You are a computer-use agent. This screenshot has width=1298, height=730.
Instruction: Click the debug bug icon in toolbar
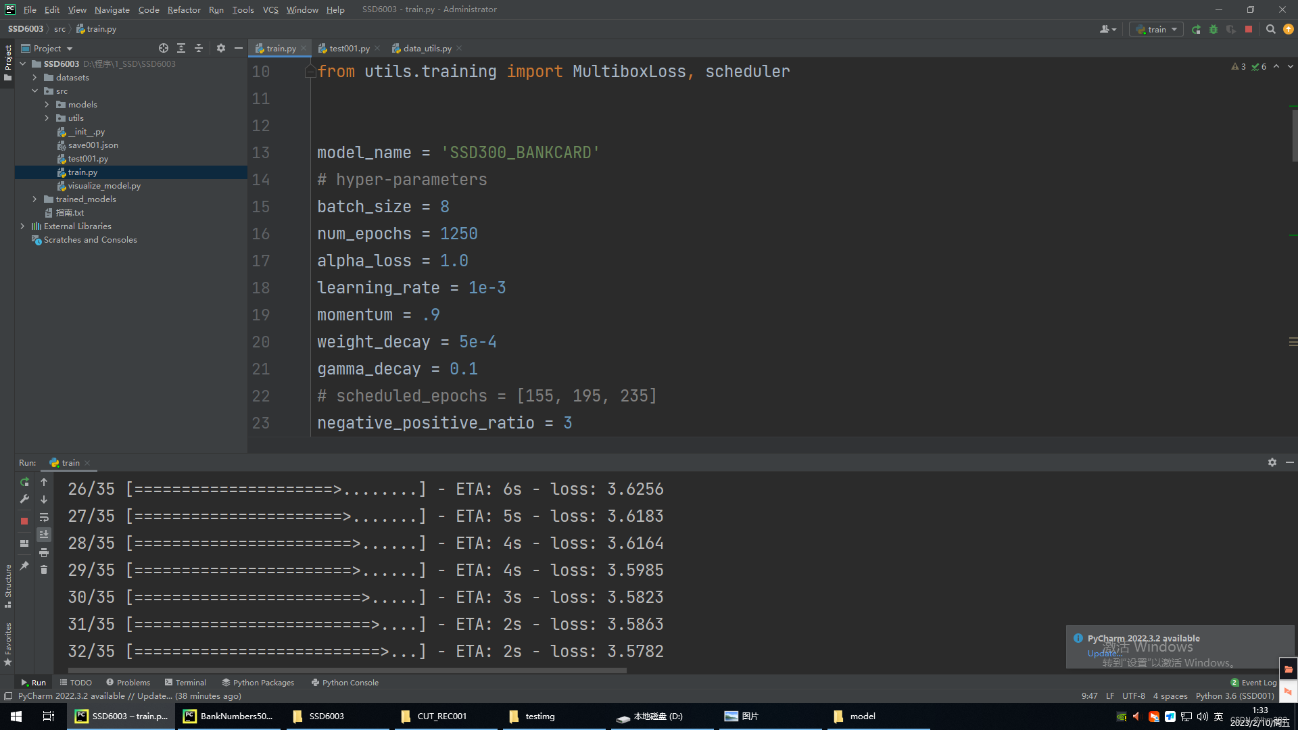tap(1213, 29)
